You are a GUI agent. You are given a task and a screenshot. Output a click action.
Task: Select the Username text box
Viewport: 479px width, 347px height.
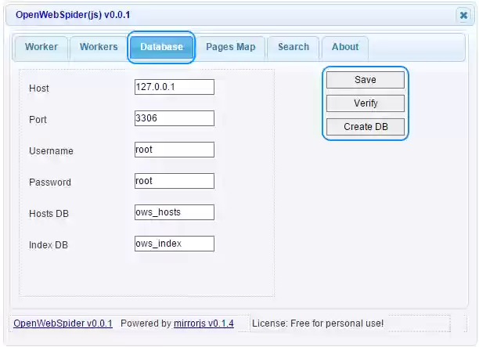point(174,150)
